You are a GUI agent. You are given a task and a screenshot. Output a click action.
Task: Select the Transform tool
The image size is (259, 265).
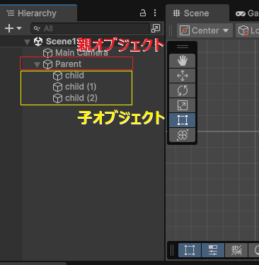coord(182,135)
